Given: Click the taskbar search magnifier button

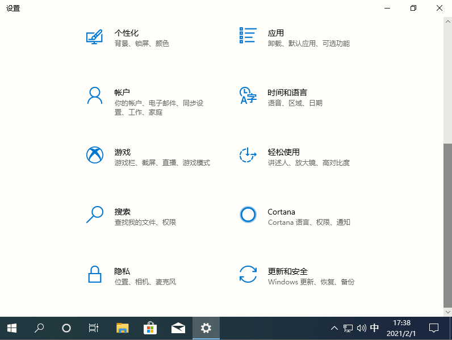Looking at the screenshot, I should click(39, 328).
